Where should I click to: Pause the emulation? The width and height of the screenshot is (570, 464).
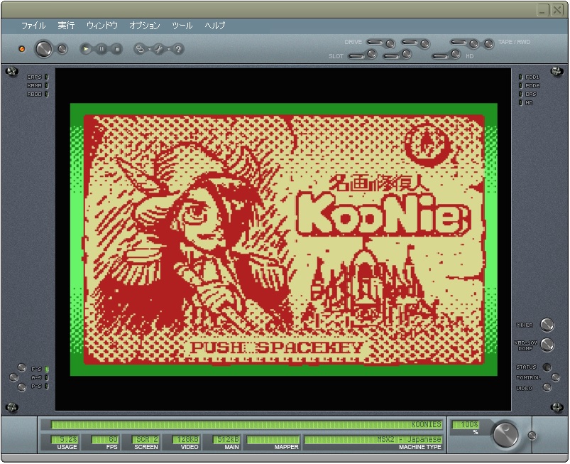102,48
